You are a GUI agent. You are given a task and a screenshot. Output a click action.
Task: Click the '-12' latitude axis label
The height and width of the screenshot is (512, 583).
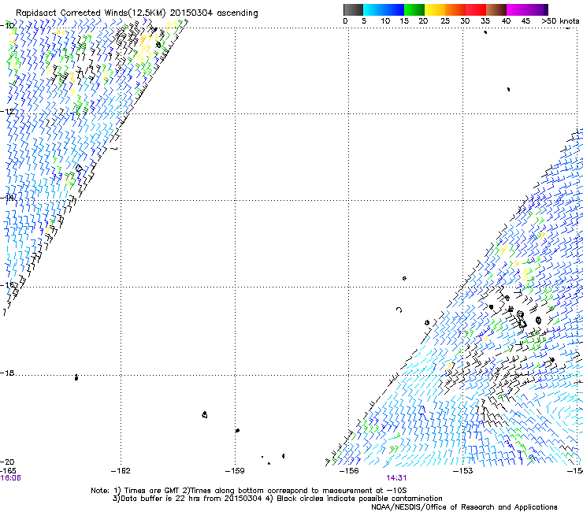[x=7, y=111]
